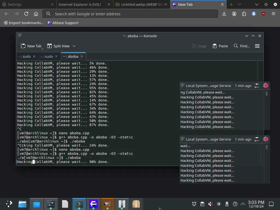
Task: Click the diamond icon in browser title bar
Action: click(266, 4)
